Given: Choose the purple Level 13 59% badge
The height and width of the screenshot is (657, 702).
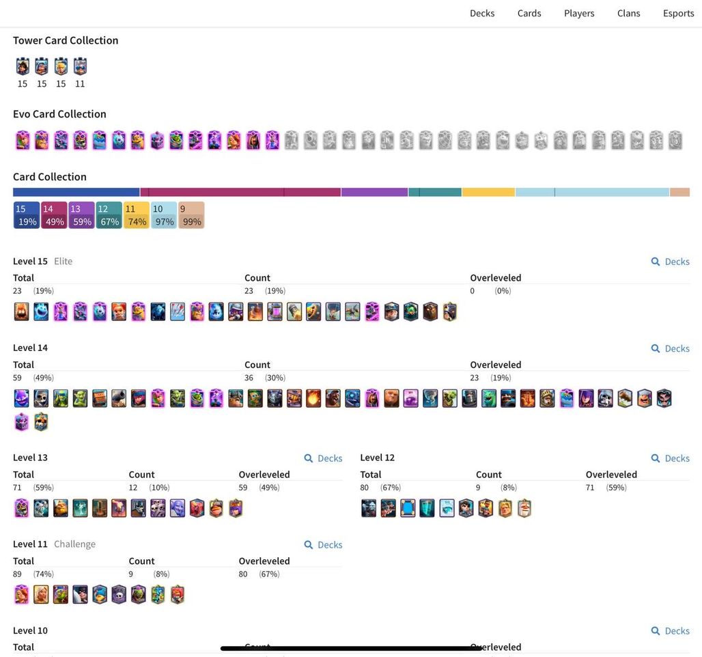Looking at the screenshot, I should coord(81,215).
